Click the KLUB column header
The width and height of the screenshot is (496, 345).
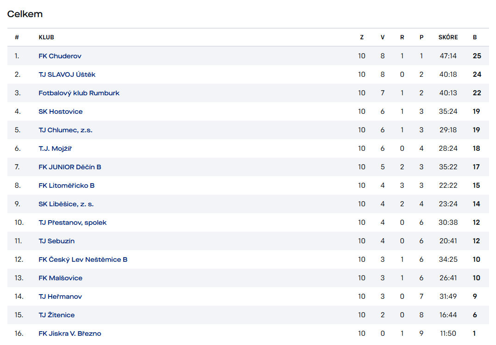[46, 37]
